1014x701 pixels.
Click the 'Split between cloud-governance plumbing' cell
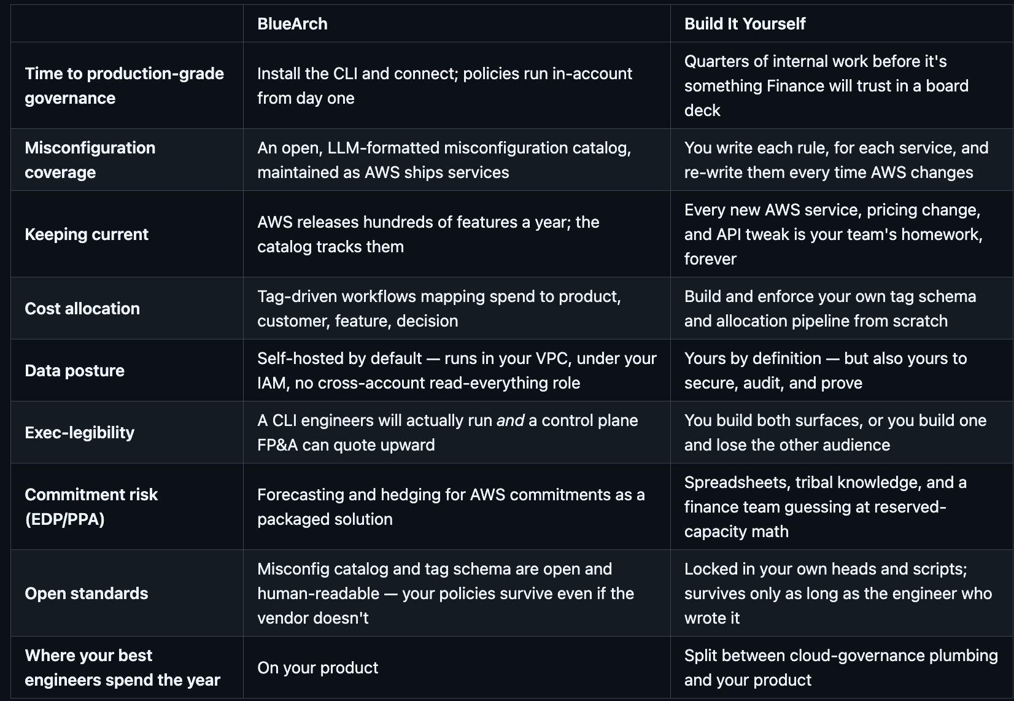click(841, 667)
